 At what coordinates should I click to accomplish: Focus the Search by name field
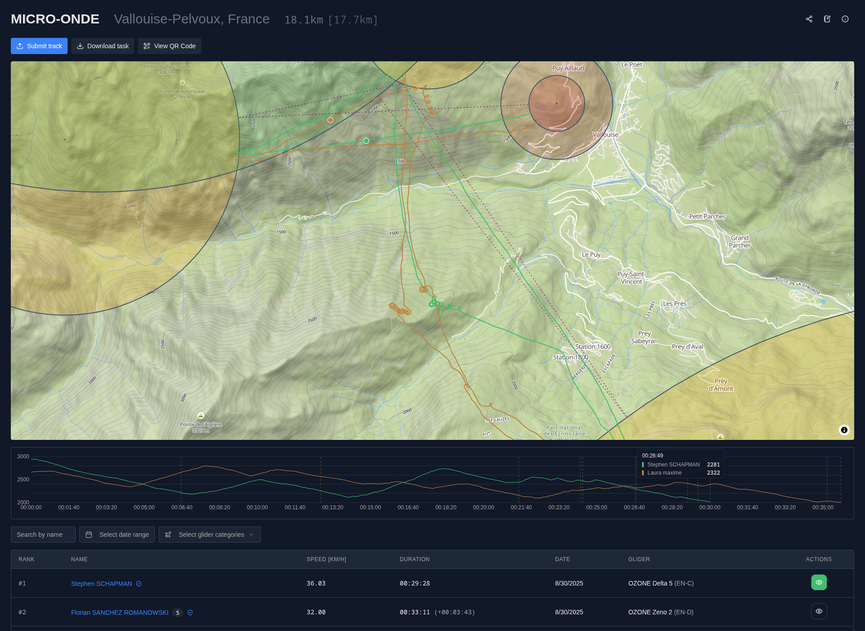click(43, 535)
